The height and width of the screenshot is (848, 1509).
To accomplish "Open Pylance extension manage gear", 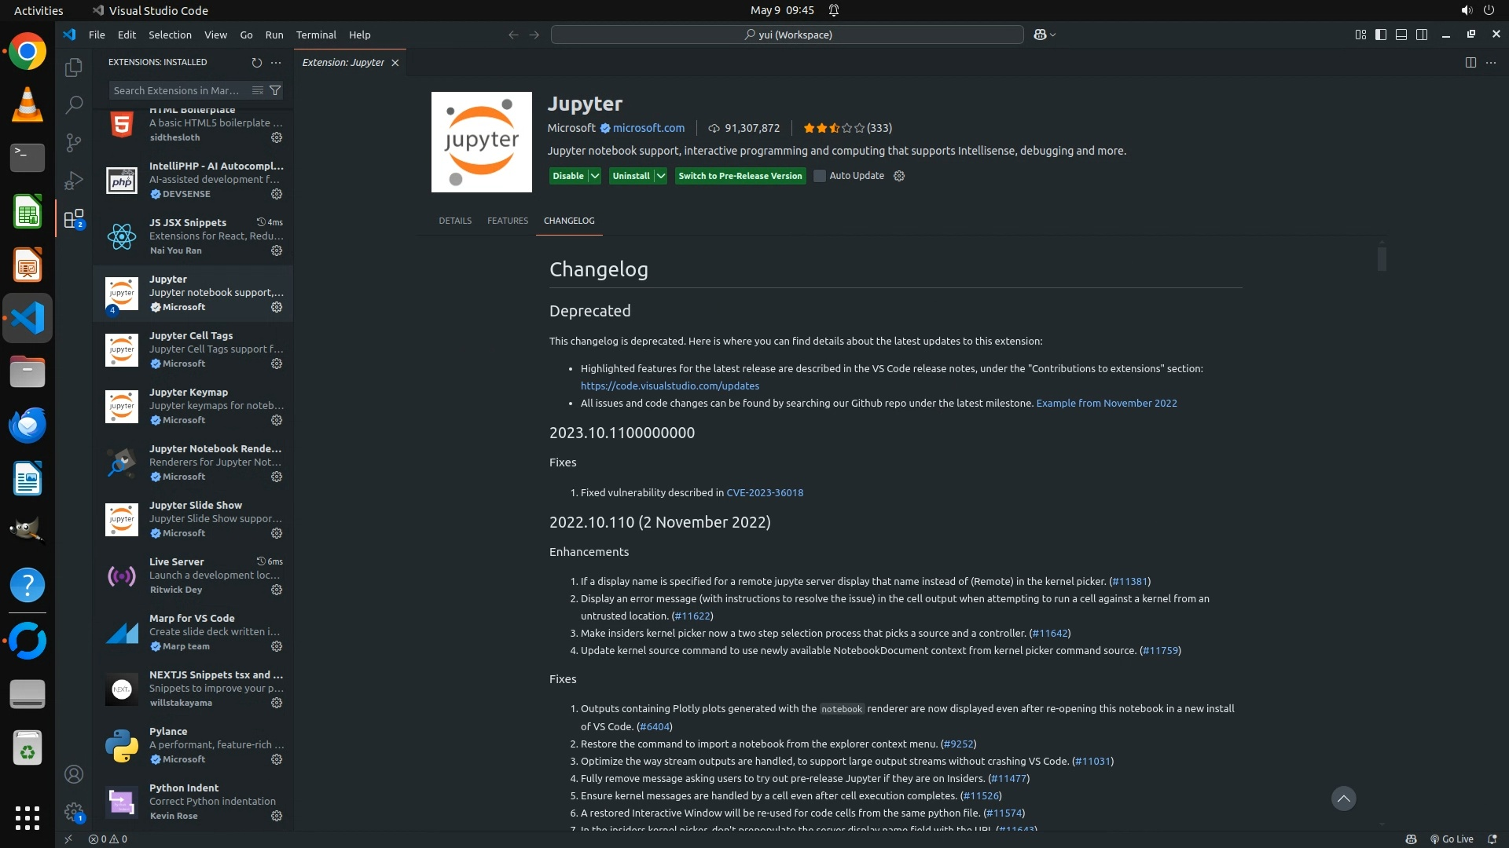I will [x=277, y=759].
